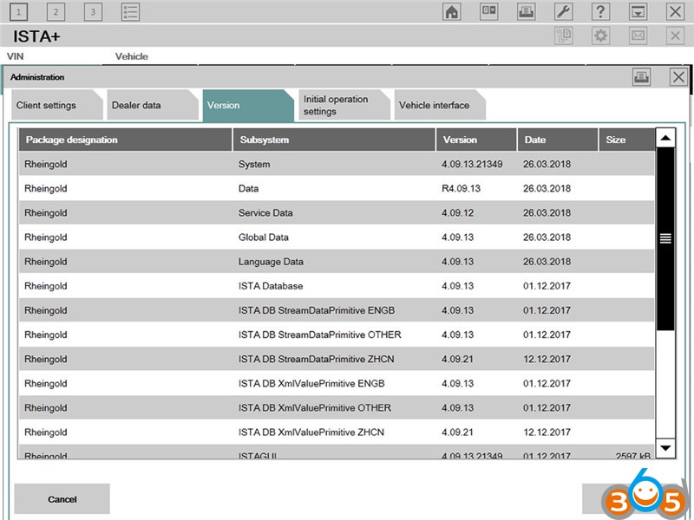Sort by the Subsystem column header
This screenshot has height=520, width=694.
click(334, 140)
